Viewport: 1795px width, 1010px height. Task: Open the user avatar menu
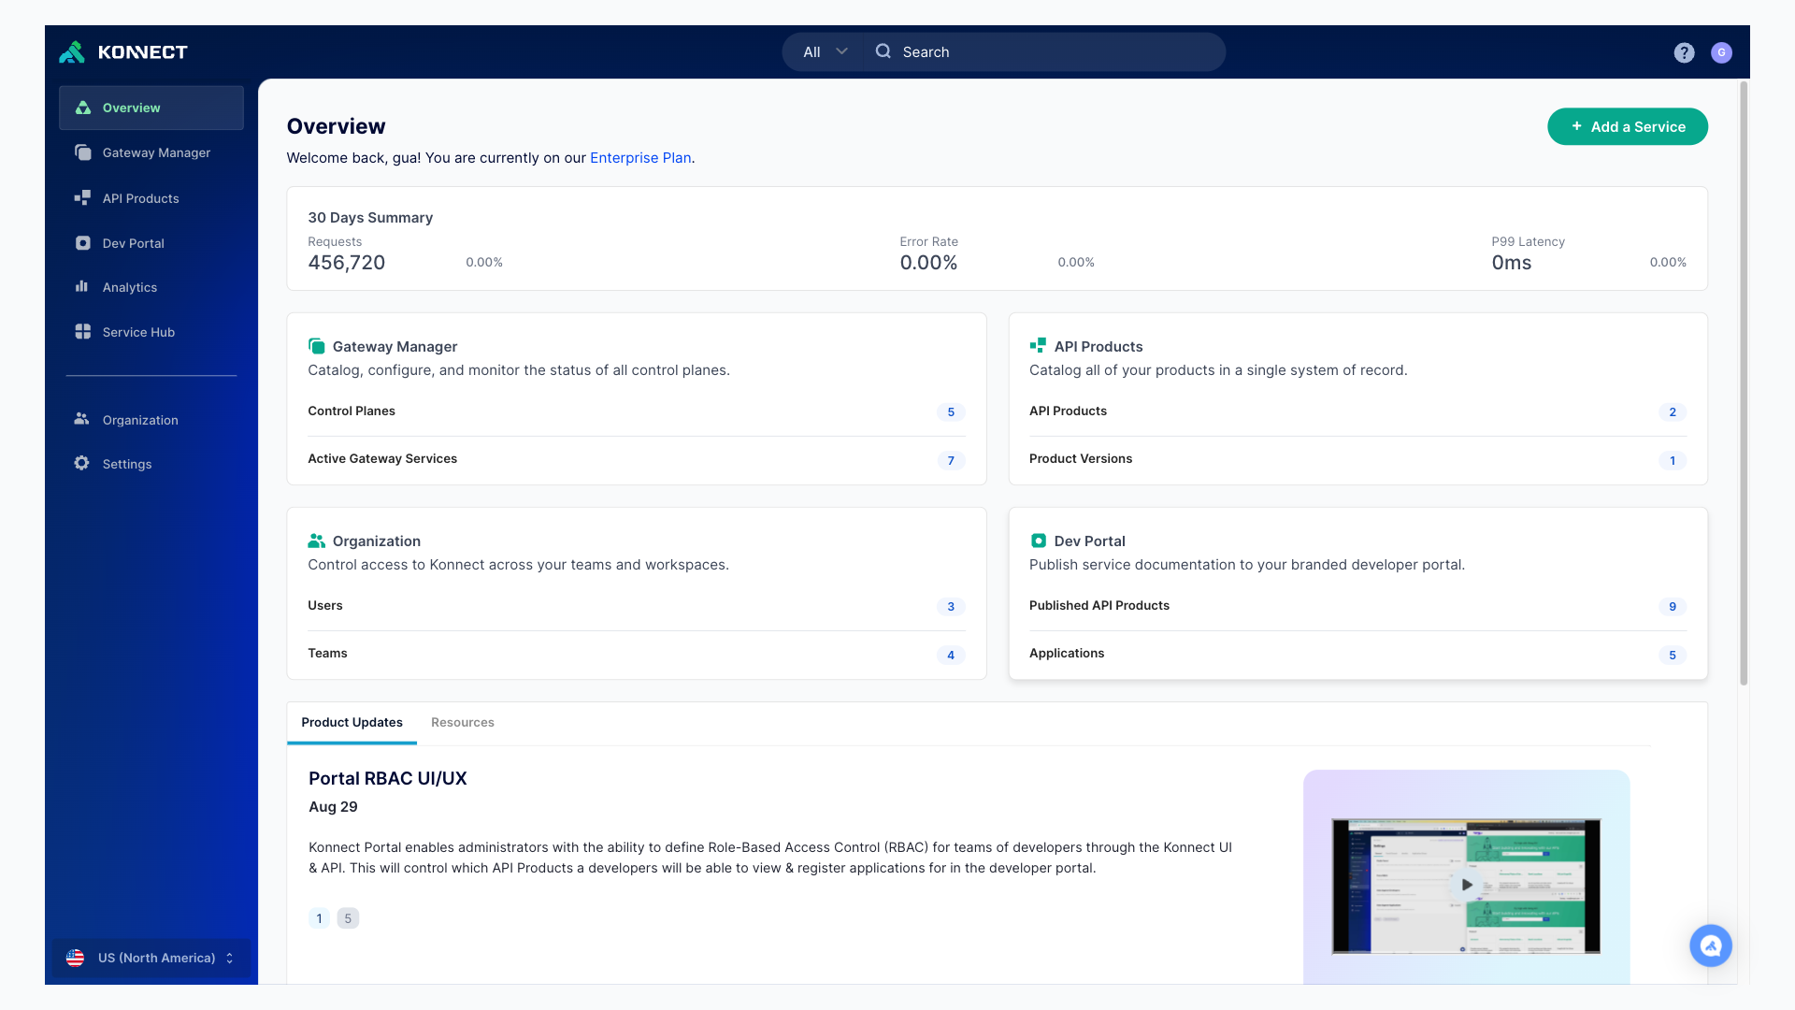[x=1721, y=52]
